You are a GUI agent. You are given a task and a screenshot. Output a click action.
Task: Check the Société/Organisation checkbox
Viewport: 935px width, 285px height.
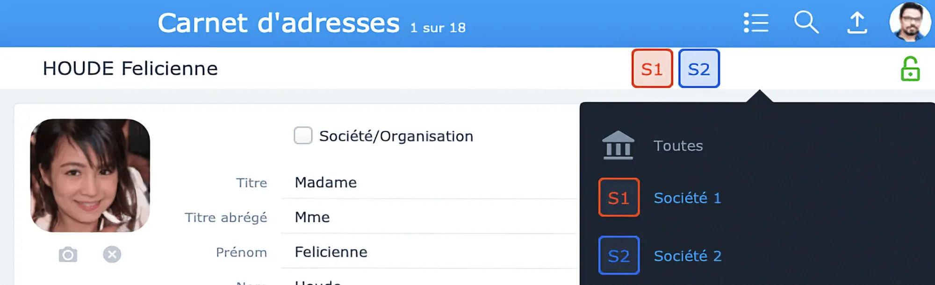pyautogui.click(x=303, y=135)
